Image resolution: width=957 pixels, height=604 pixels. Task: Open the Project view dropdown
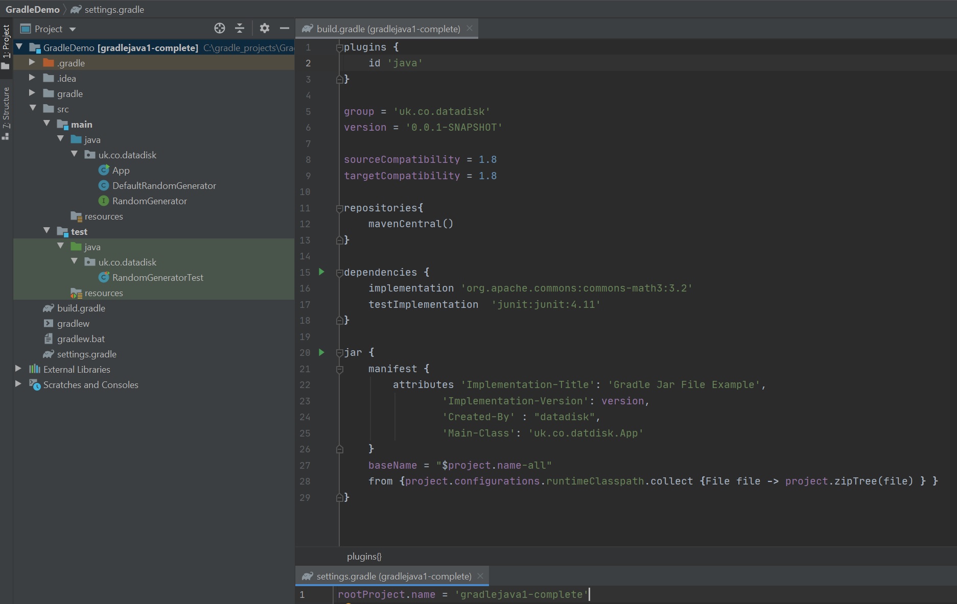pos(73,29)
